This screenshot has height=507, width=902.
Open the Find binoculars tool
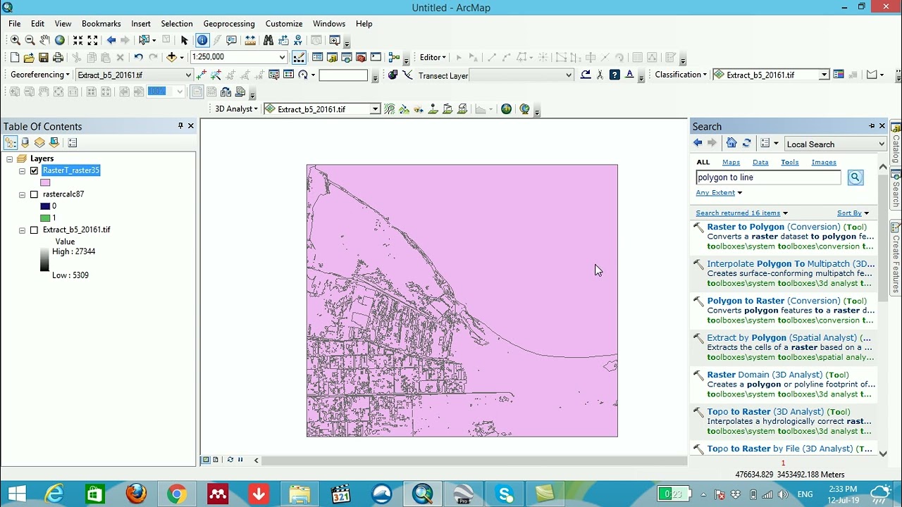coord(268,40)
